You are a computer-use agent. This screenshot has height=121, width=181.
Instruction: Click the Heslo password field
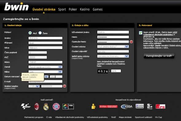click(113, 37)
